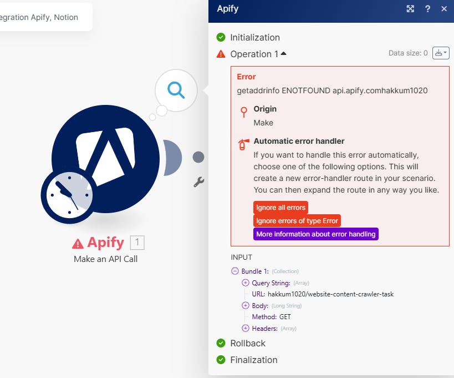Collapse Operation 1 section arrow
454x378 pixels.
(283, 53)
